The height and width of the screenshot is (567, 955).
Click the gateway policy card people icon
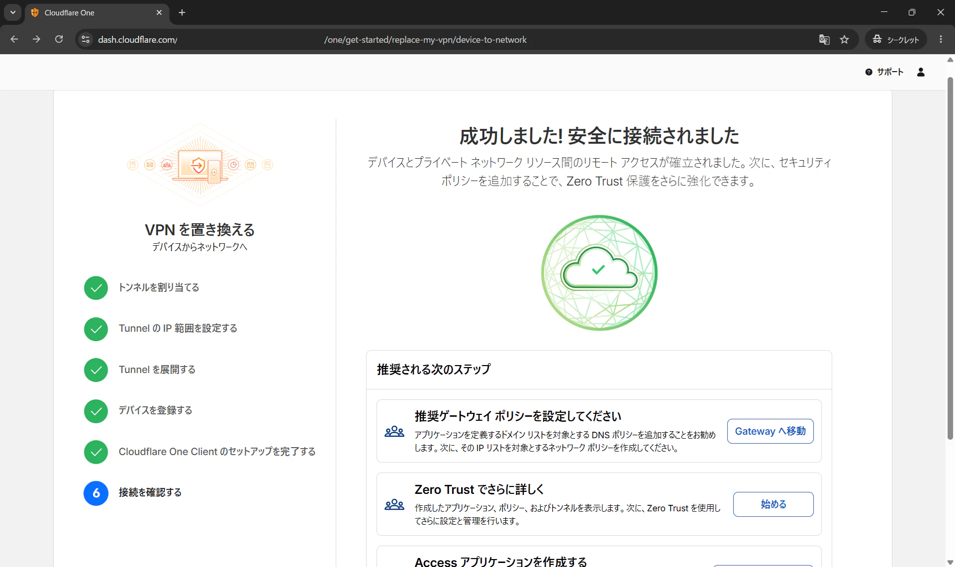click(394, 431)
